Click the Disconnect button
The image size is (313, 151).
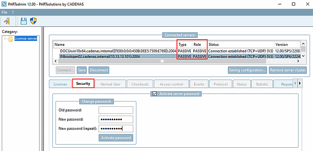[x=99, y=70]
